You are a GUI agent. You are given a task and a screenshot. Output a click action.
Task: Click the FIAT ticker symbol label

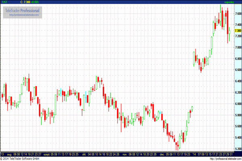click(4, 2)
